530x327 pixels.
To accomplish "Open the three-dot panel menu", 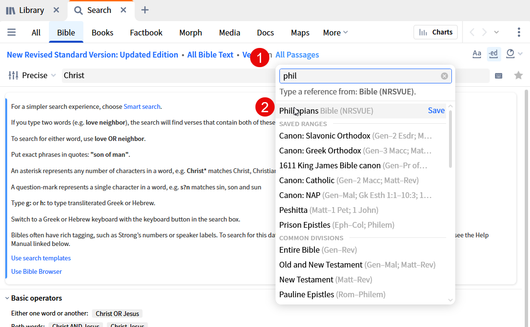I will point(519,32).
